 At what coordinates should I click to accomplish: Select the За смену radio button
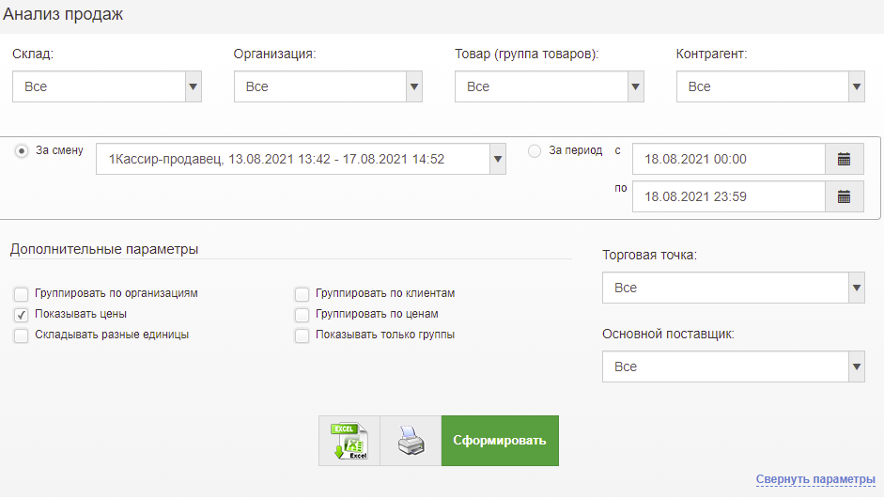(x=22, y=151)
